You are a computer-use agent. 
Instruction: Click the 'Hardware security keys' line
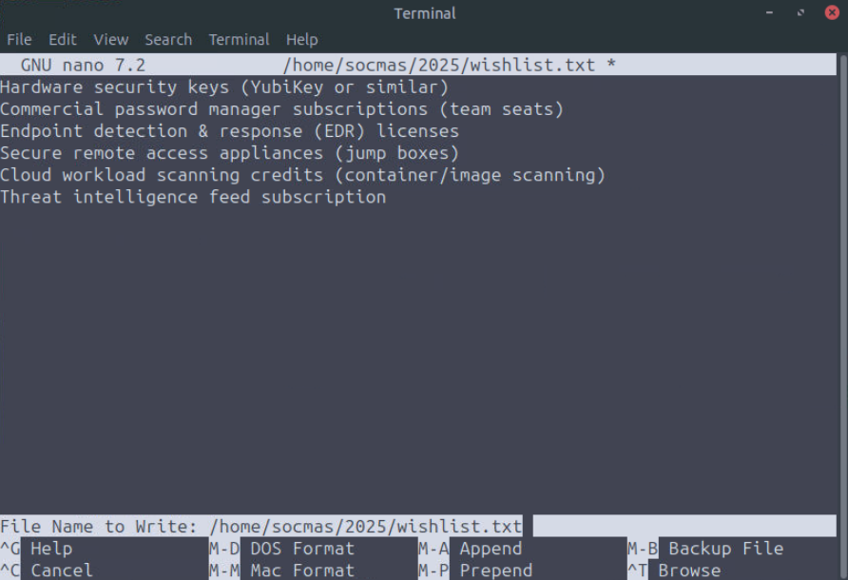[223, 87]
